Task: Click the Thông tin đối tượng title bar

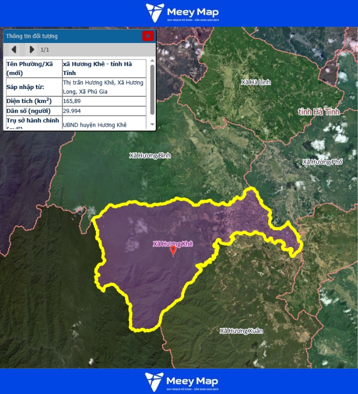Action: click(72, 36)
